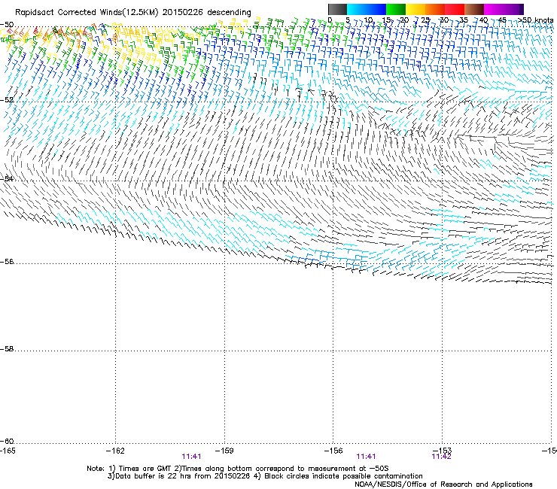557x489 pixels.
Task: Click the '-56' latitude axis label
Action: (7, 261)
